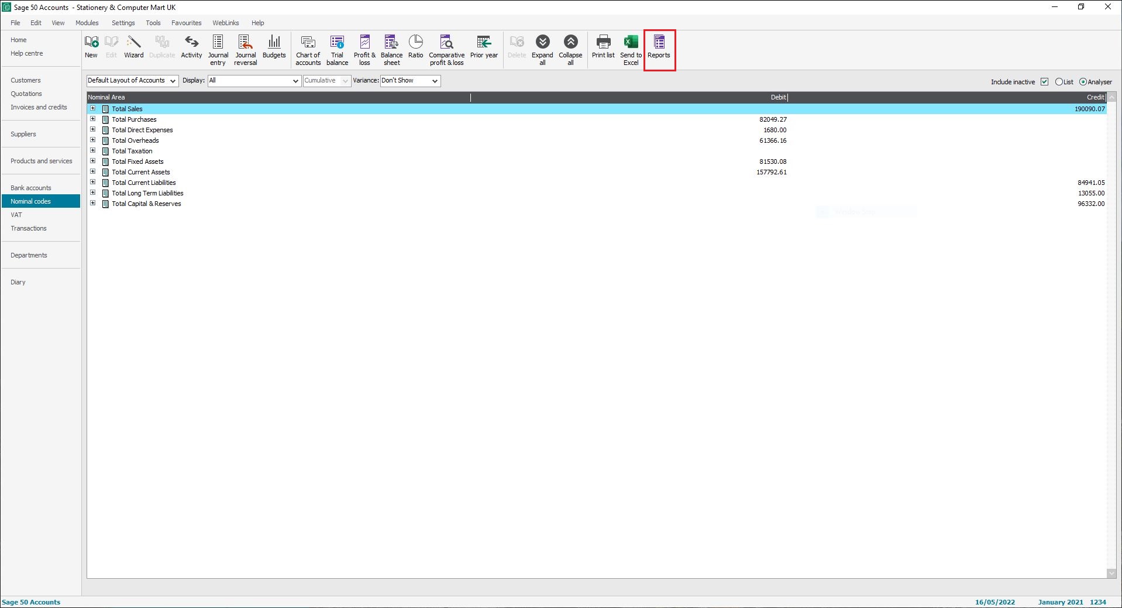The width and height of the screenshot is (1122, 608).
Task: Open the Default Layout of Accounts dropdown
Action: tap(132, 81)
